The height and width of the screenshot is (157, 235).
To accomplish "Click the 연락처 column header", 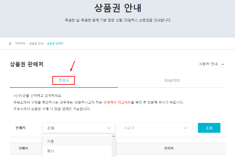I will (x=169, y=148).
